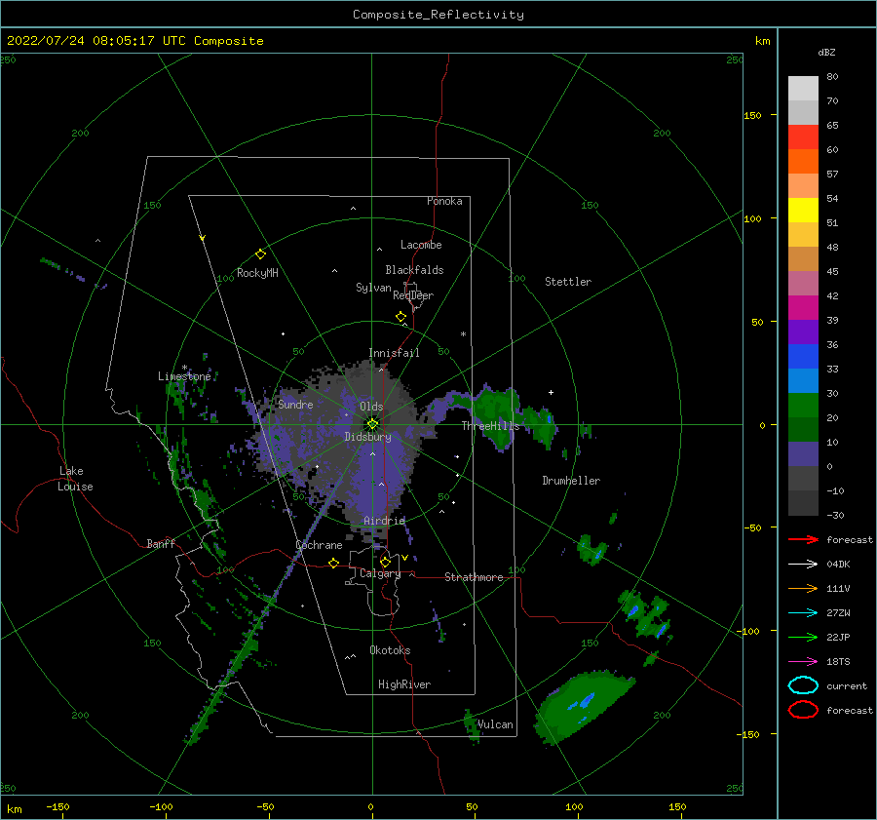The width and height of the screenshot is (877, 820).
Task: Click the yellow diamond marker above Calgary
Action: pos(385,562)
